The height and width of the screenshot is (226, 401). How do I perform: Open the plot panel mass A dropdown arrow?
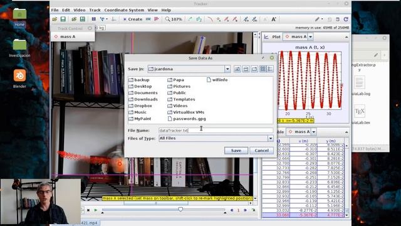tap(310, 37)
